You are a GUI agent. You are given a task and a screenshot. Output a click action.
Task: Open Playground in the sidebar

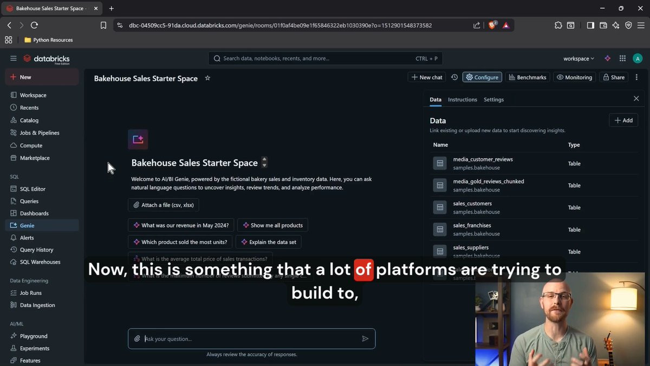point(42,336)
